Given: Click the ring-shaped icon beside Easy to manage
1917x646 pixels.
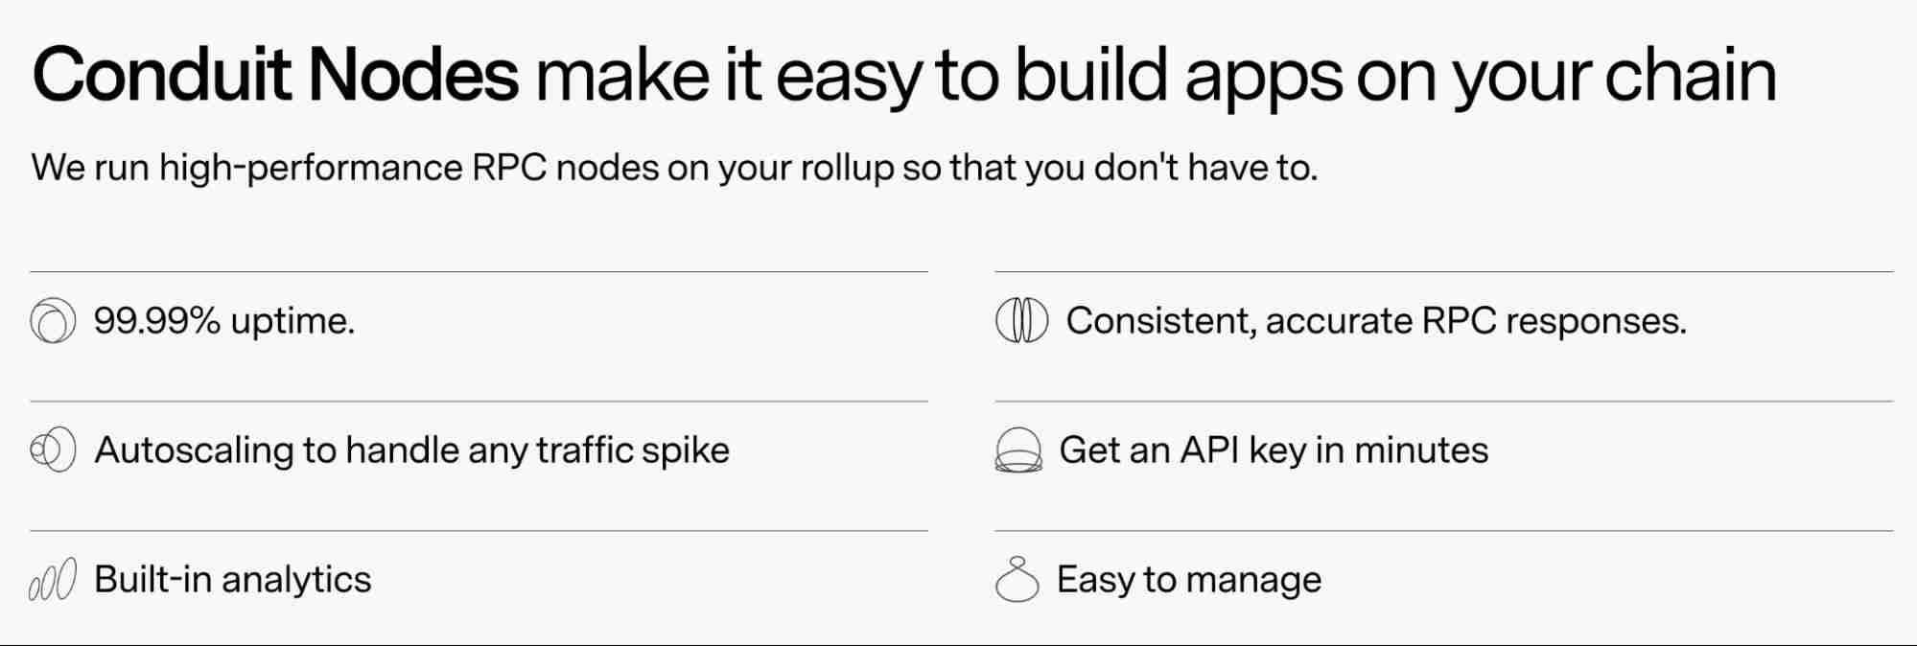Looking at the screenshot, I should tap(1017, 580).
